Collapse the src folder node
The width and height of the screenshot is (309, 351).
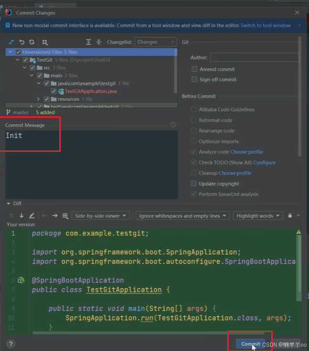(25, 68)
